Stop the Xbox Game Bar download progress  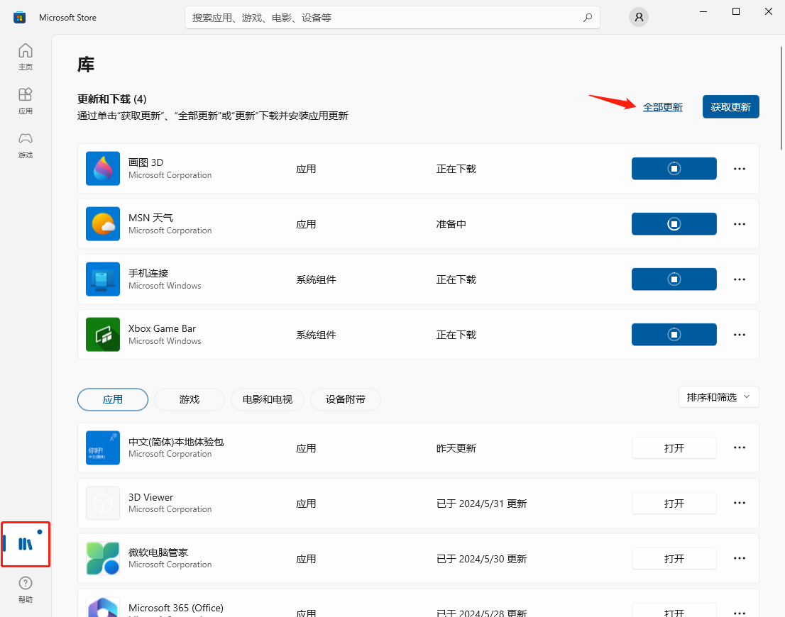click(674, 334)
